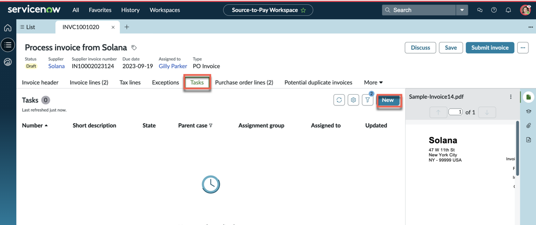Open the analytics dashboard sidebar icon
Viewport: 536px width, 225px height.
pos(8,62)
